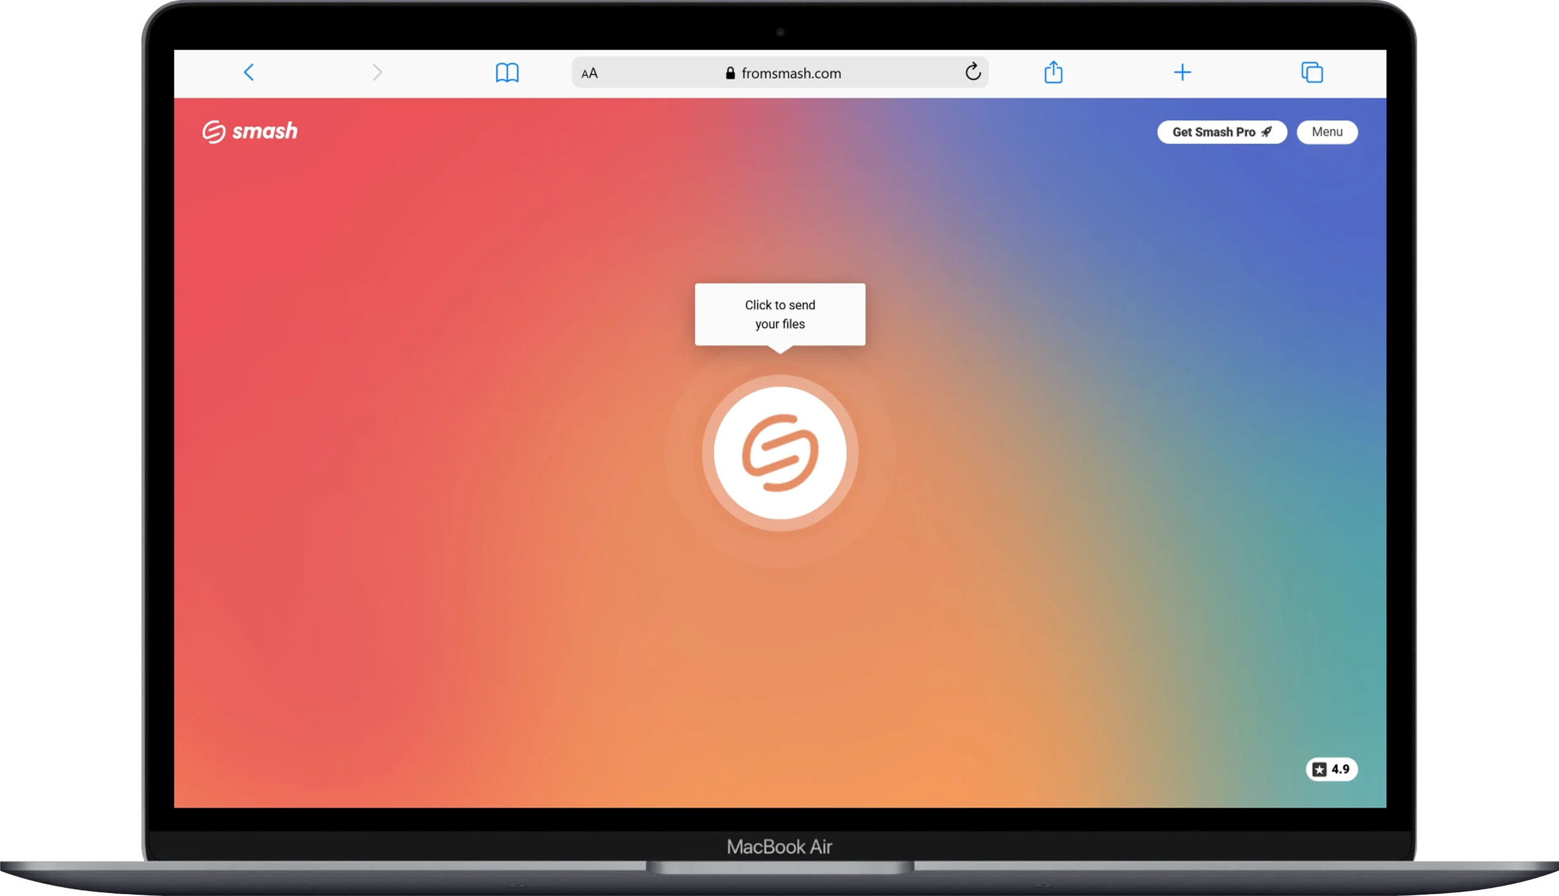1559x896 pixels.
Task: Click the fromsmash.com address field
Action: [x=779, y=72]
